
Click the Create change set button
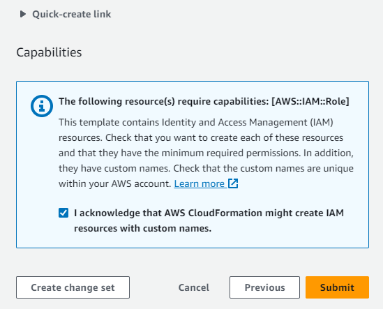pos(73,287)
